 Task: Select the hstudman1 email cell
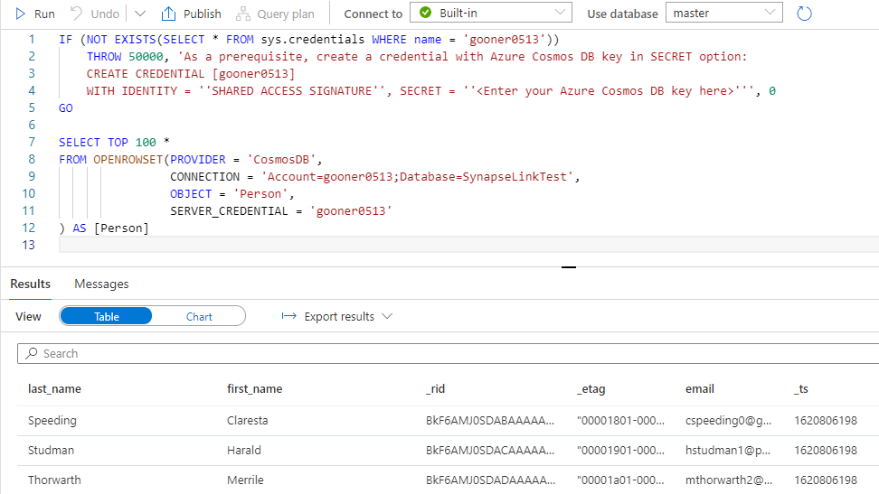pyautogui.click(x=728, y=451)
